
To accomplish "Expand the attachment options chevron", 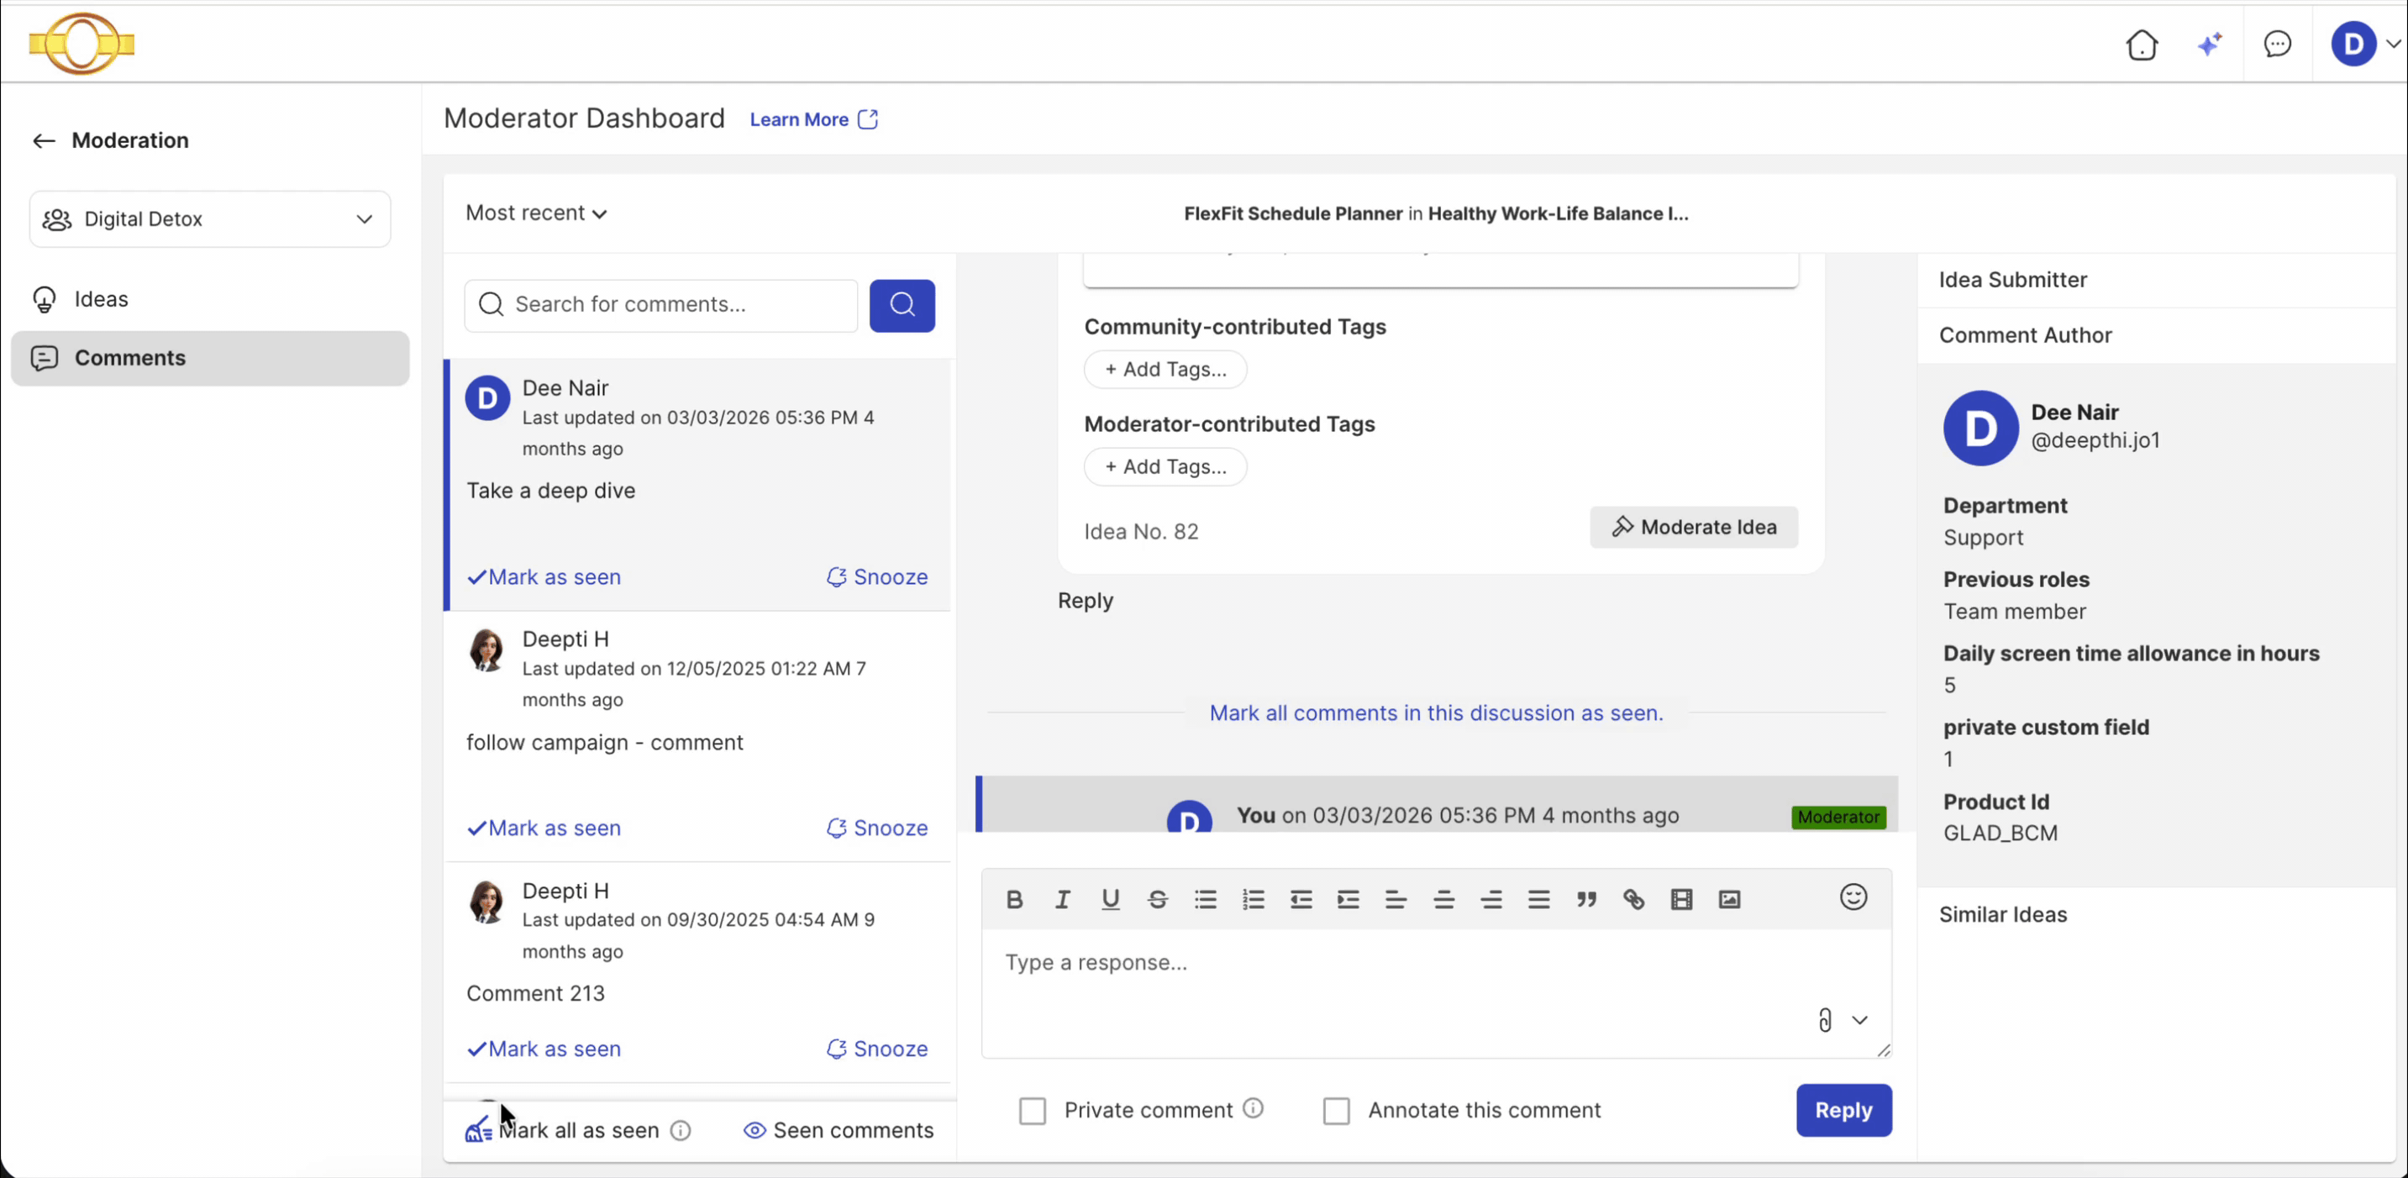I will click(1859, 1020).
